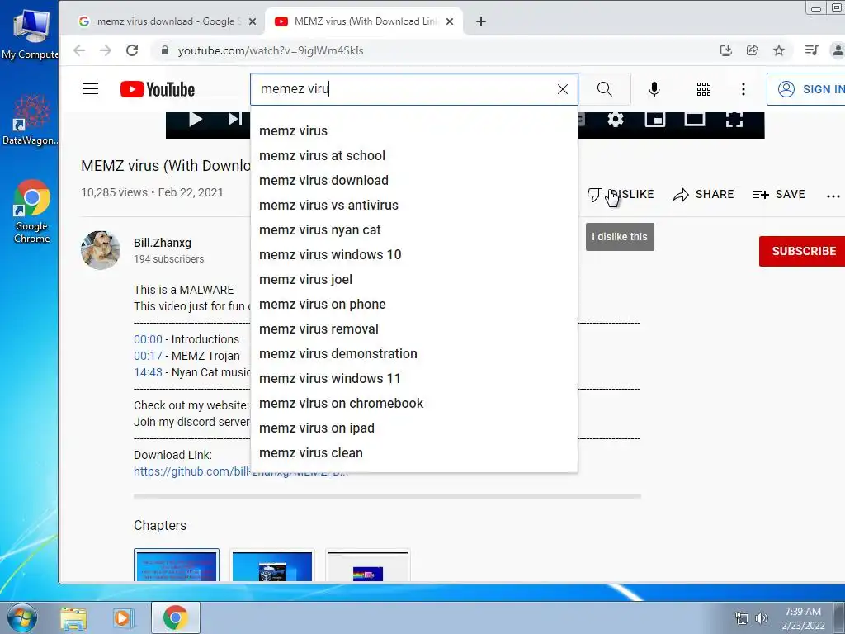Choose suggestion "memz virus on phone"

coord(414,305)
